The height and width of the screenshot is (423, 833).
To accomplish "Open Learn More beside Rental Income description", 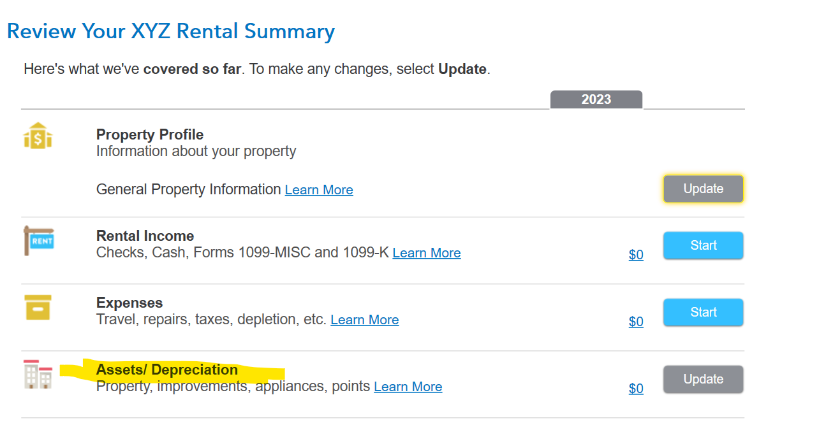I will pyautogui.click(x=426, y=253).
